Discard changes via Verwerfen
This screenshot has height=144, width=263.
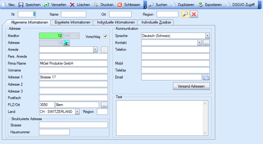47,5
